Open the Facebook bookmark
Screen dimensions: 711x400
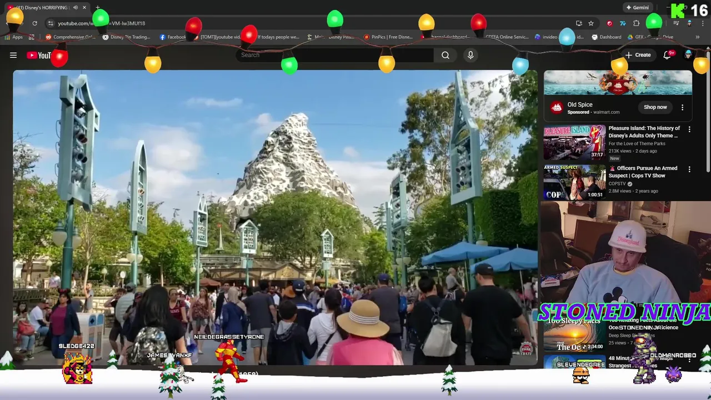pos(173,37)
